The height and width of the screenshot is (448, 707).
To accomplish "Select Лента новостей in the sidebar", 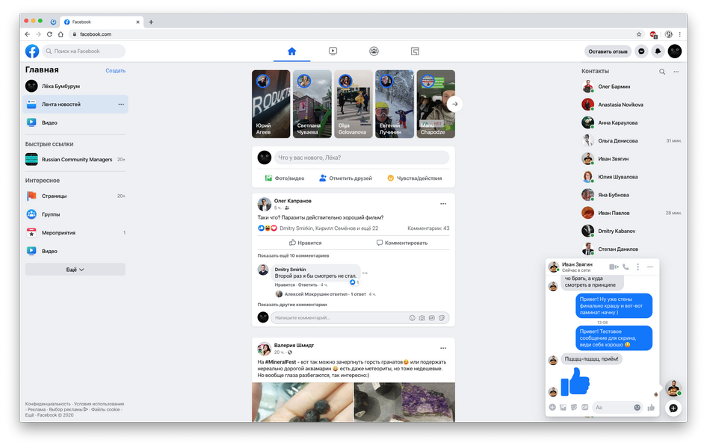I will click(x=75, y=105).
